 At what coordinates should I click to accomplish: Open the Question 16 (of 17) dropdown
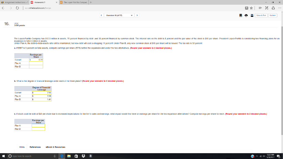point(119,15)
